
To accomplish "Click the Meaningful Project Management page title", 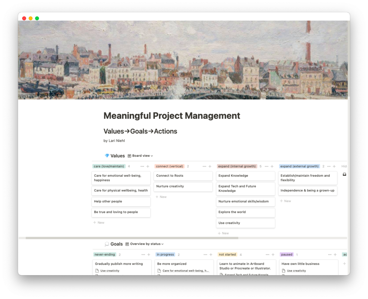I will point(172,116).
